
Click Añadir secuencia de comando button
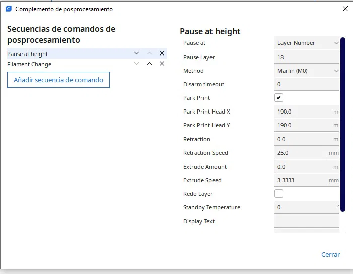click(x=58, y=80)
